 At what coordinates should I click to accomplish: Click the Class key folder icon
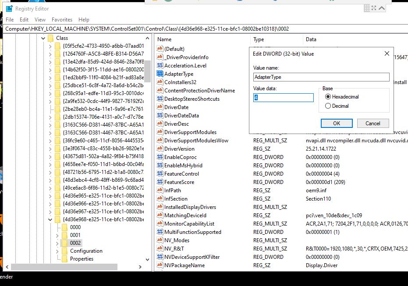coord(51,38)
